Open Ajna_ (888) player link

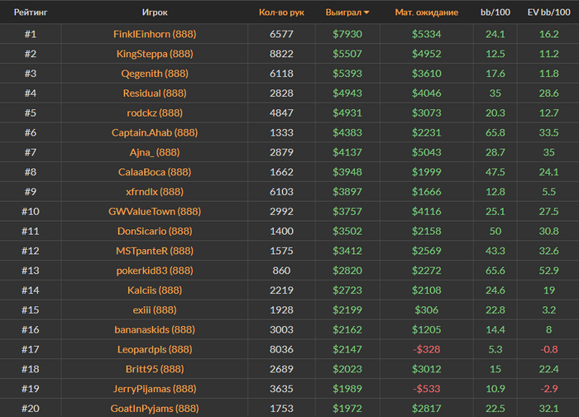[155, 152]
